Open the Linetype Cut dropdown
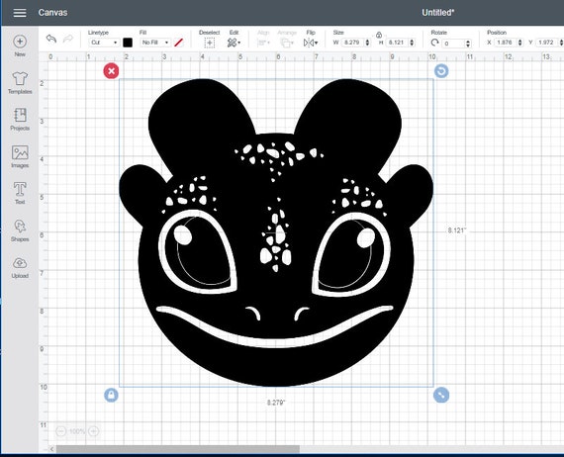Viewport: 564px width, 457px height. [104, 43]
